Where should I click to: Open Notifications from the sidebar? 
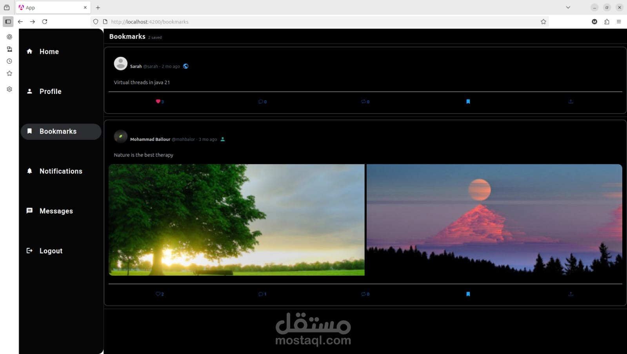[61, 171]
